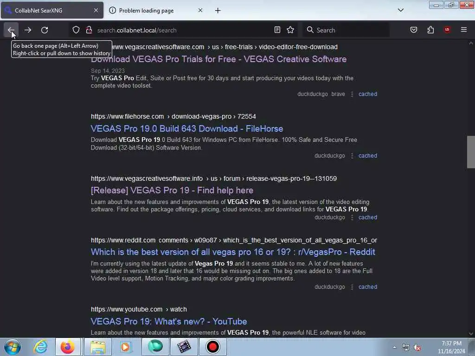475x356 pixels.
Task: Click the filehorse.com result URL text
Action: coord(173,116)
